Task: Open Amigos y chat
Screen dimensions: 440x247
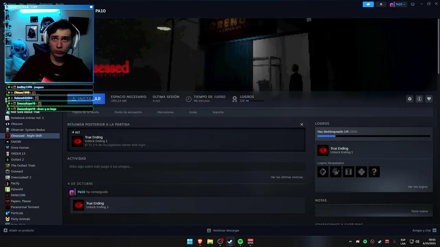Action: (425, 231)
